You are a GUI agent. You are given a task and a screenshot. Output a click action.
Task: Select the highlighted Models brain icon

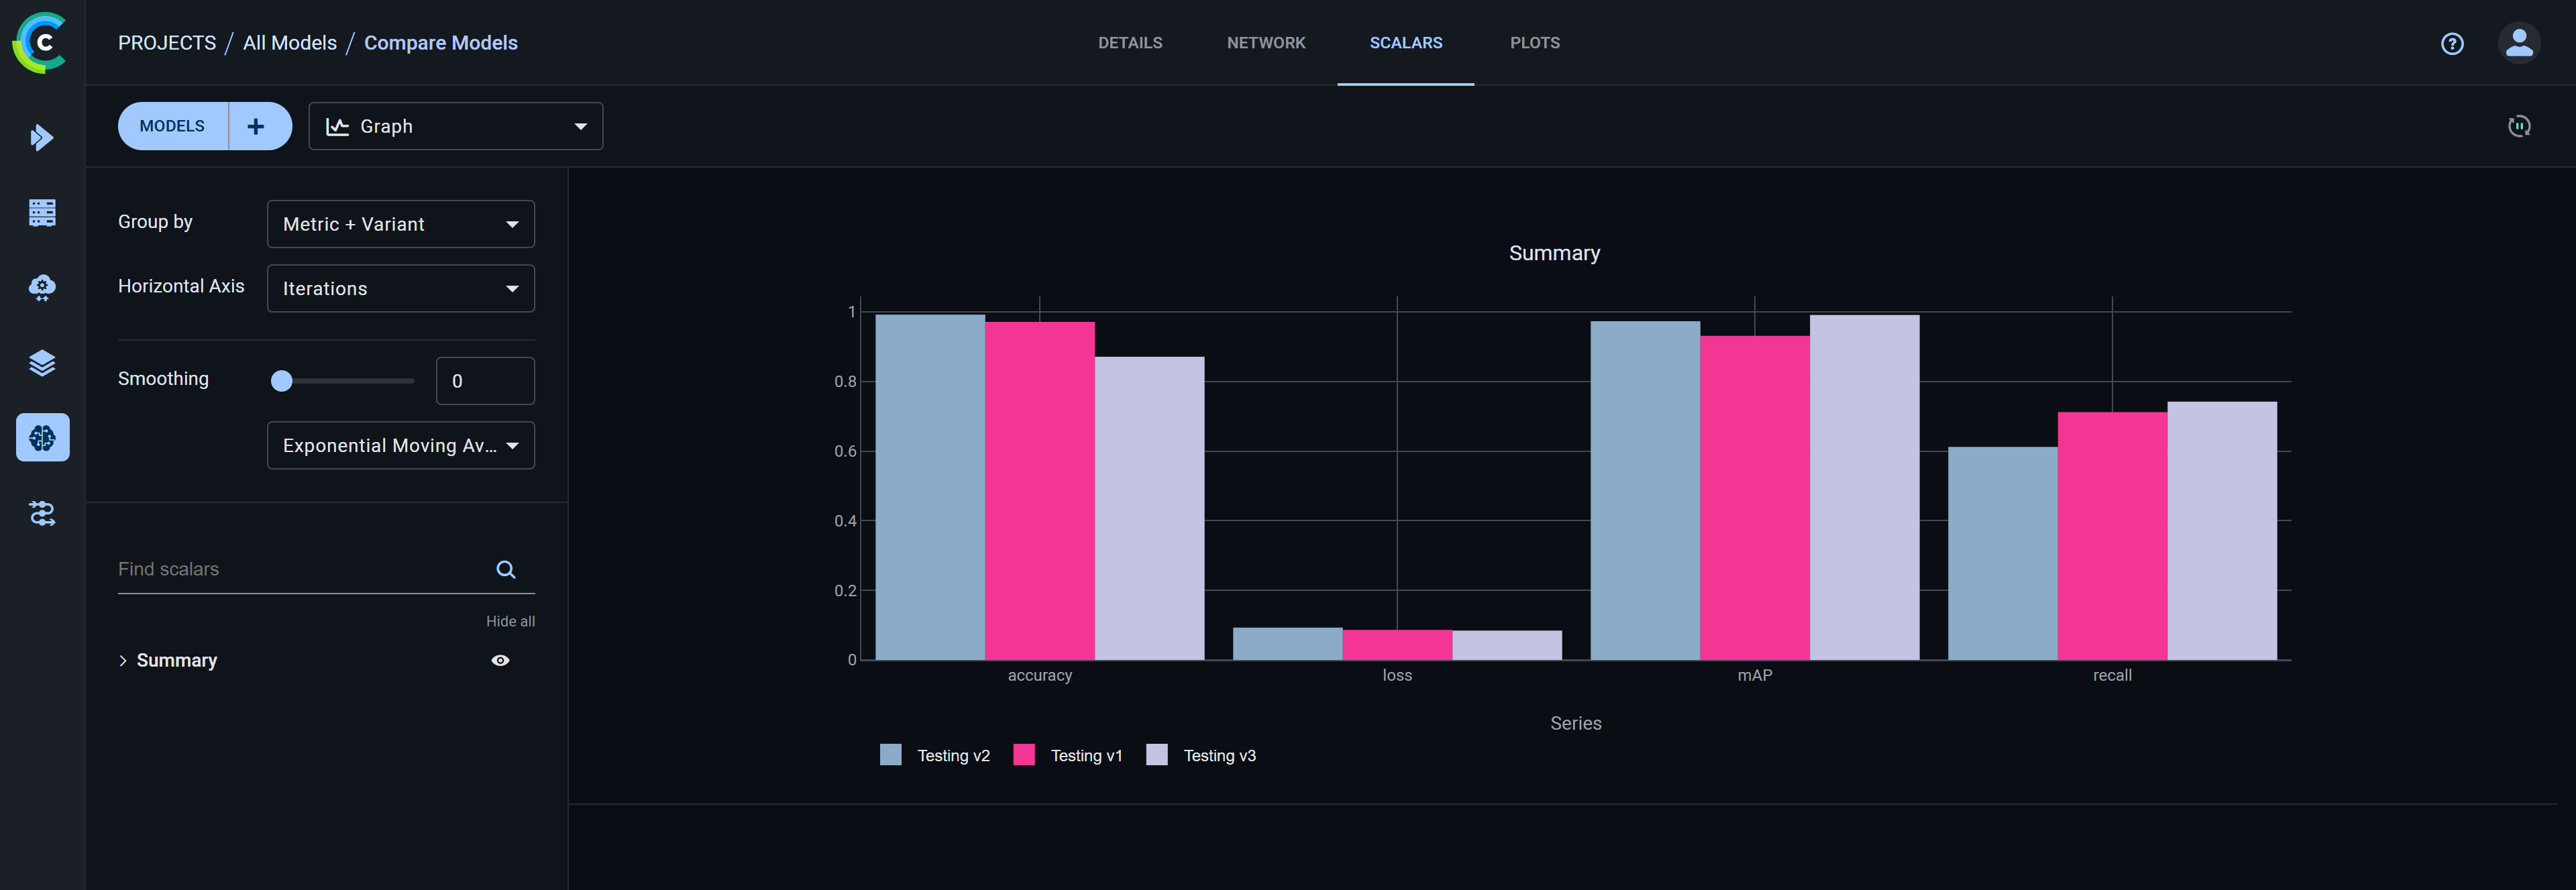41,436
